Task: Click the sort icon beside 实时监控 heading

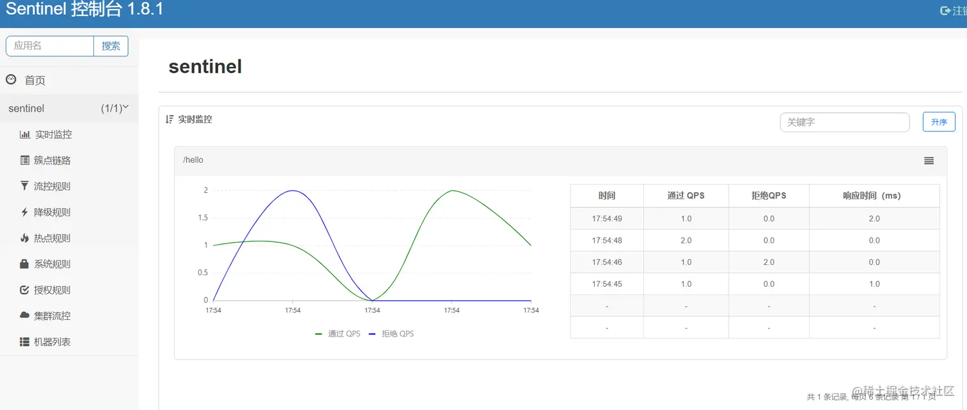Action: [x=169, y=119]
